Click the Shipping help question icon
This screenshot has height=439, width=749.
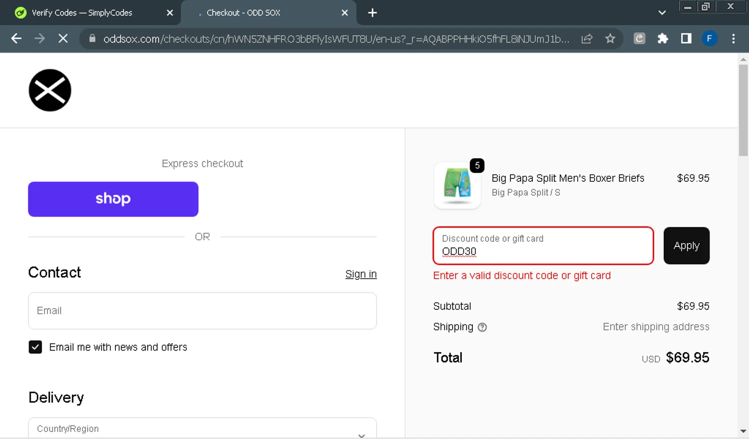pos(482,327)
